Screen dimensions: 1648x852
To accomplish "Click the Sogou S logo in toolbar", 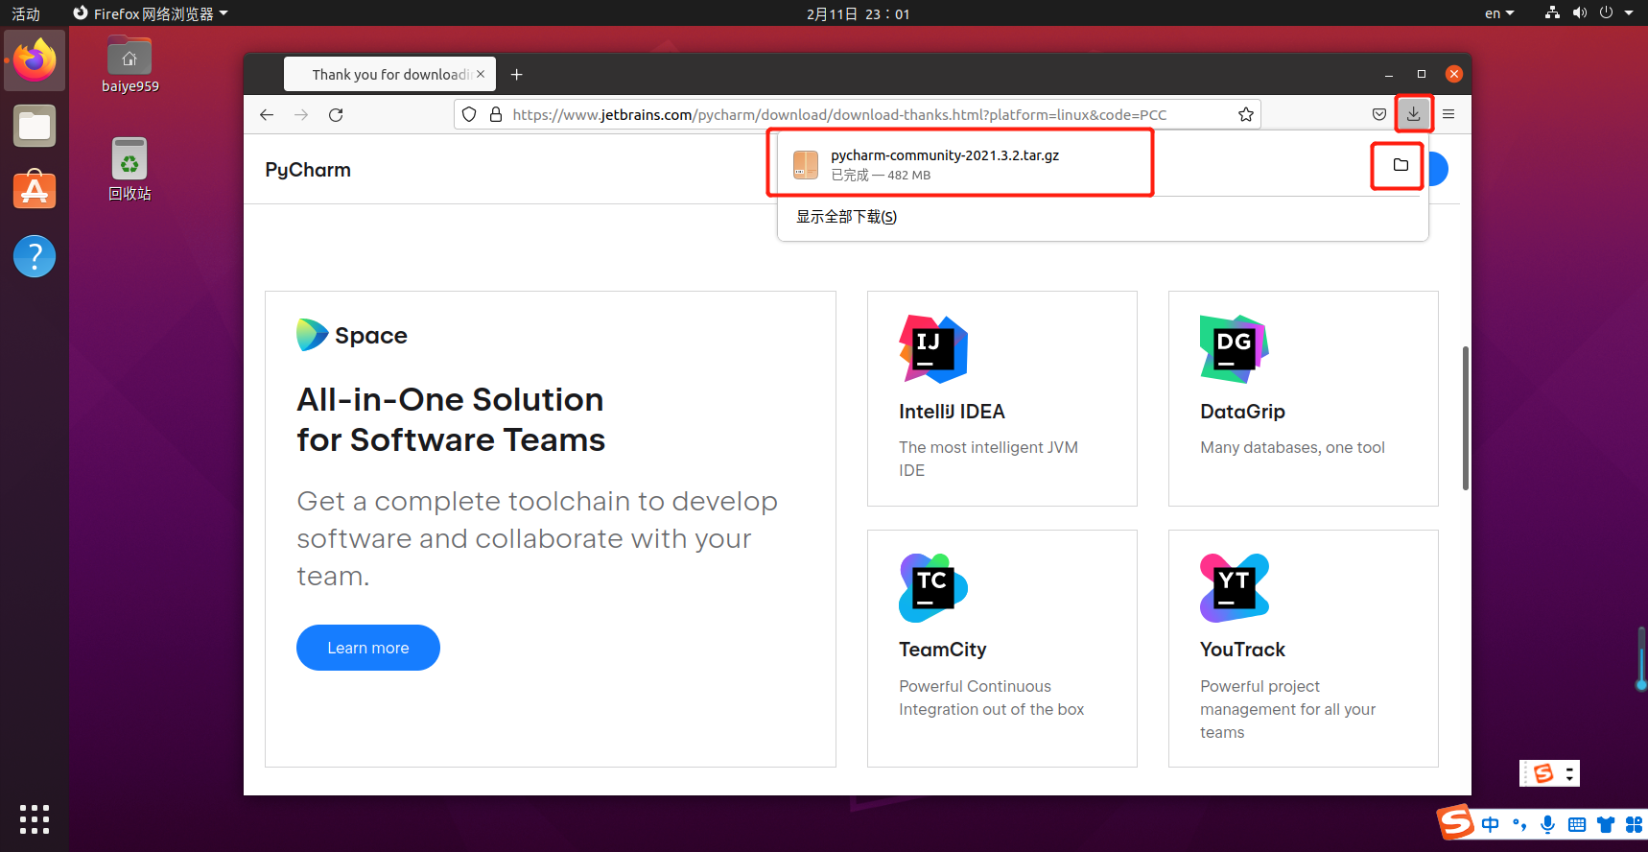I will (1455, 821).
